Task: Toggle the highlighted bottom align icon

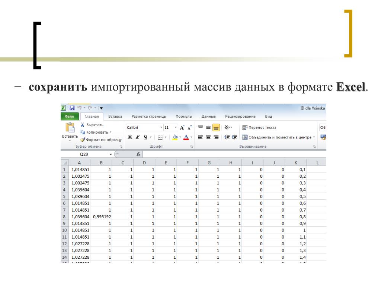Action: pyautogui.click(x=216, y=128)
